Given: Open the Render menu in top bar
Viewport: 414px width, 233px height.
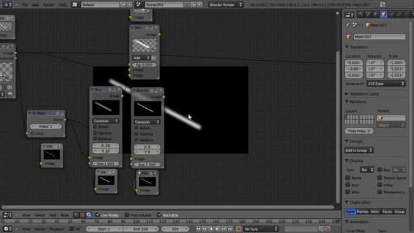Looking at the screenshot, I should click(49, 5).
